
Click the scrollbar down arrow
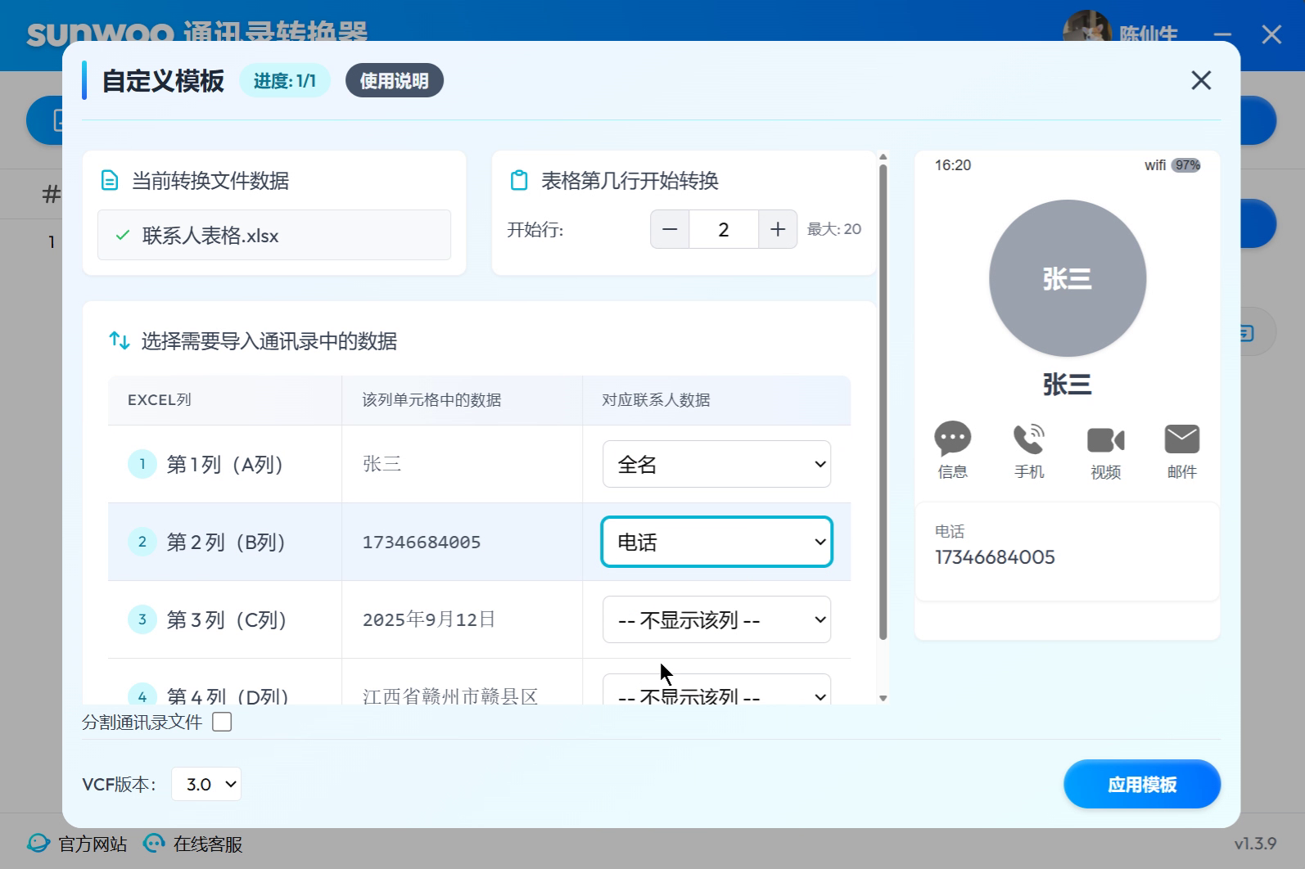tap(883, 698)
